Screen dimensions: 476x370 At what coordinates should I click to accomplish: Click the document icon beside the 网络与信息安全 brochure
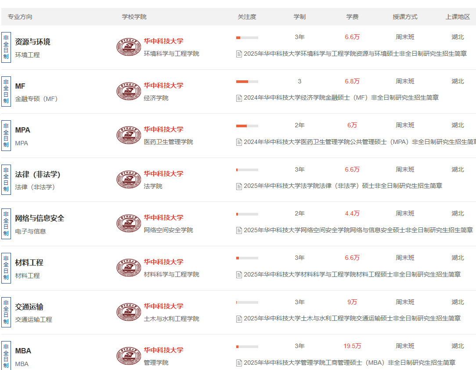pos(239,230)
